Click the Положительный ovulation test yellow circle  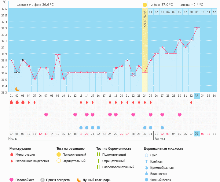pyautogui.click(x=59, y=154)
